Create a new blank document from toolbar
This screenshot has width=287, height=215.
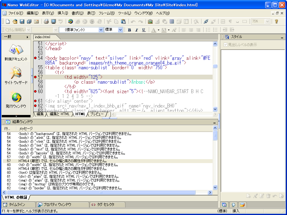[8, 21]
